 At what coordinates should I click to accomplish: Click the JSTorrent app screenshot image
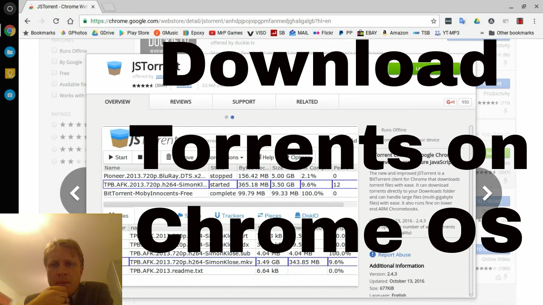pyautogui.click(x=230, y=206)
